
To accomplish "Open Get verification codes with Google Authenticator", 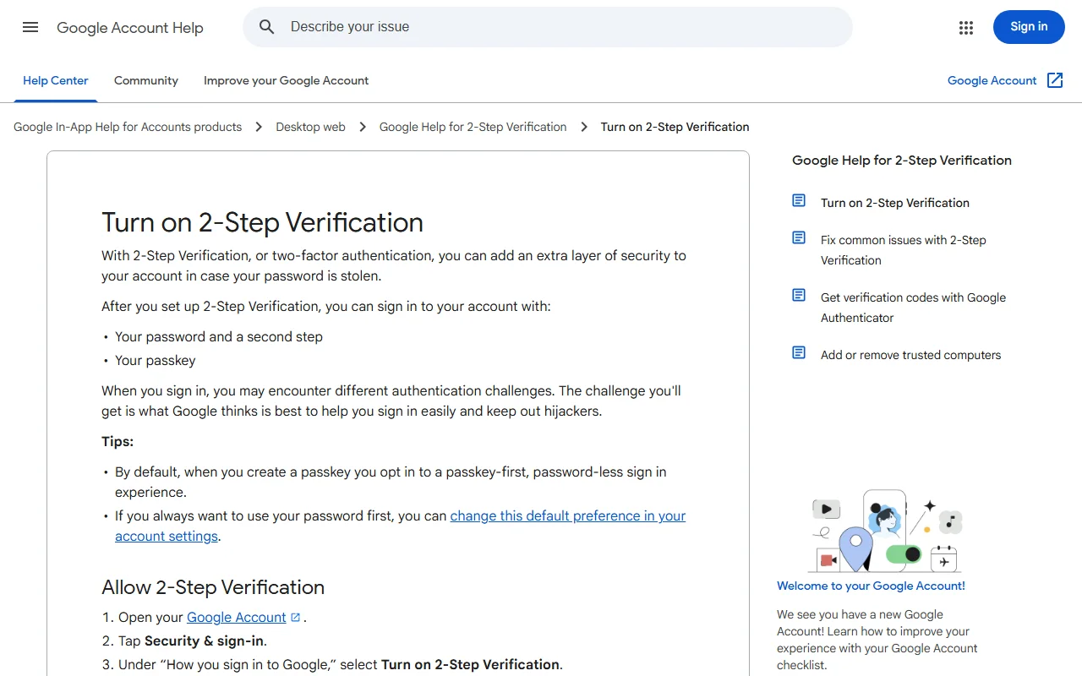I will pyautogui.click(x=913, y=308).
